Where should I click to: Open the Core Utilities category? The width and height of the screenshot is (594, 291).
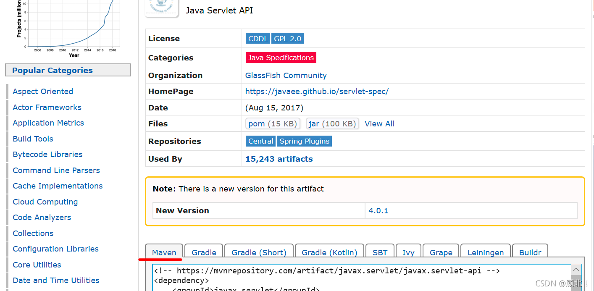[x=37, y=265]
